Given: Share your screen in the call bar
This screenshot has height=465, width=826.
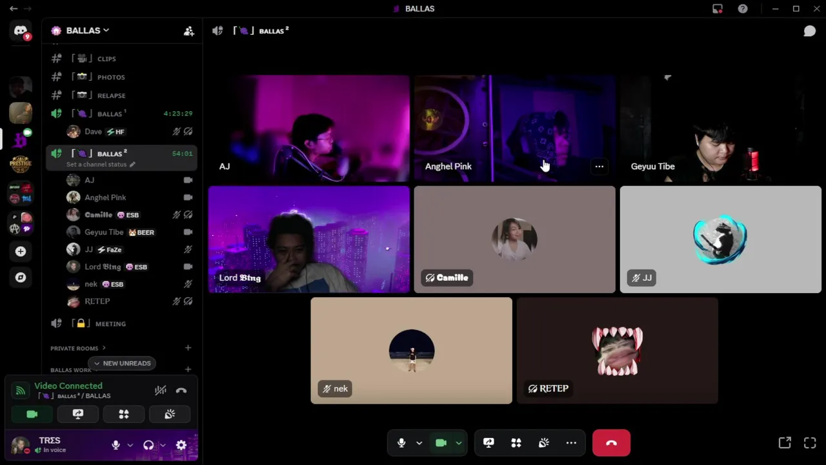Looking at the screenshot, I should [489, 443].
